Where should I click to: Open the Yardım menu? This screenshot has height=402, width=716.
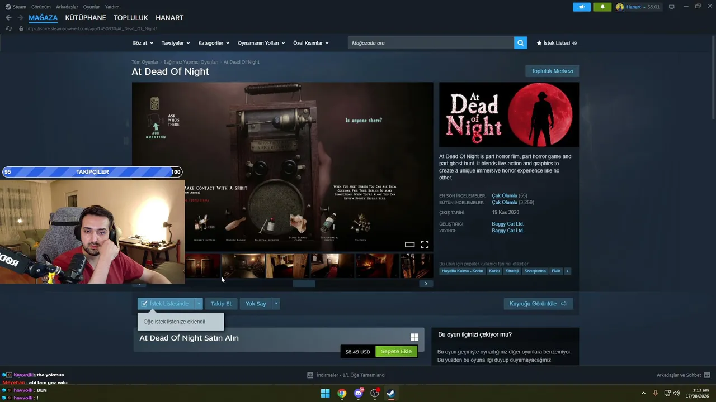click(112, 7)
